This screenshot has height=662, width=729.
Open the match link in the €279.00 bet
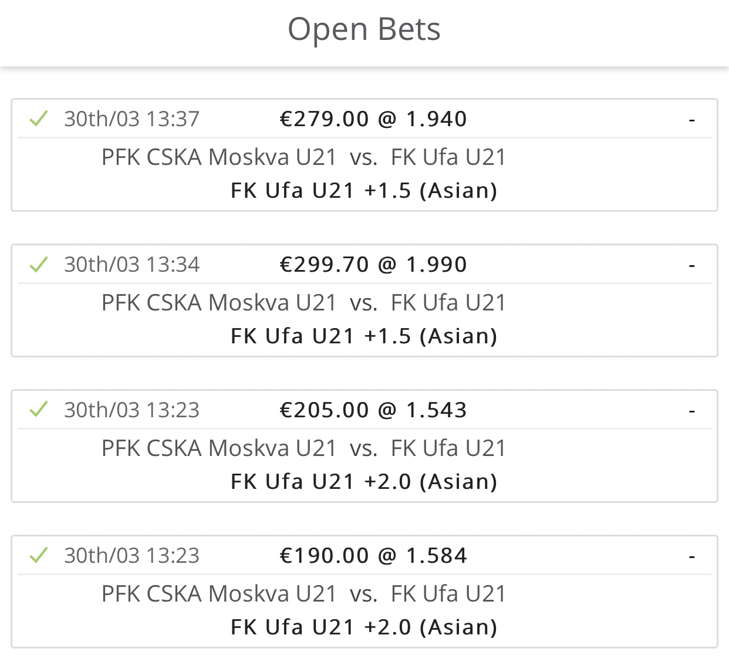[303, 157]
